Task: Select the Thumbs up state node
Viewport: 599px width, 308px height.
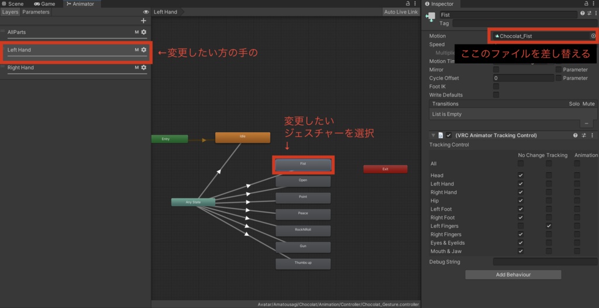Action: pyautogui.click(x=303, y=263)
